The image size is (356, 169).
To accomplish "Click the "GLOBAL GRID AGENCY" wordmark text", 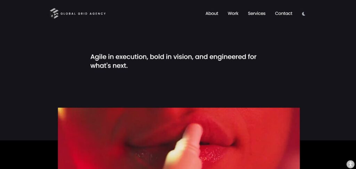I will (x=83, y=14).
